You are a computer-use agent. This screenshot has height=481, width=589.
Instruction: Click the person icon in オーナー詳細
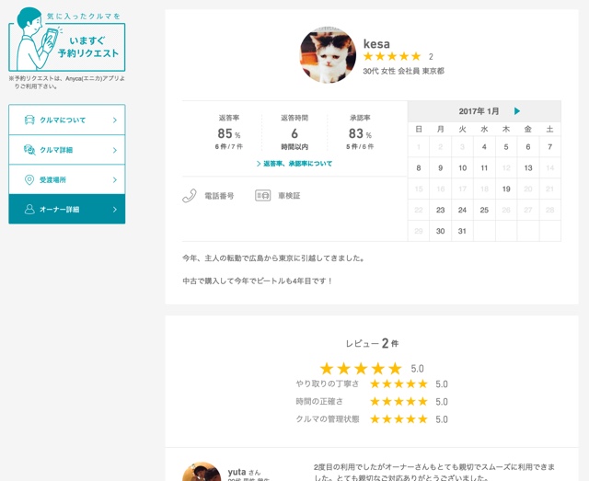(29, 209)
